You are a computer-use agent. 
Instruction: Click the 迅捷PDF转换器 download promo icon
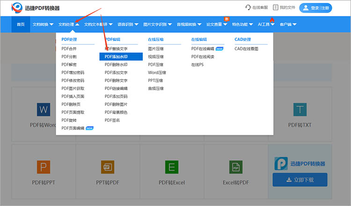(x=281, y=163)
